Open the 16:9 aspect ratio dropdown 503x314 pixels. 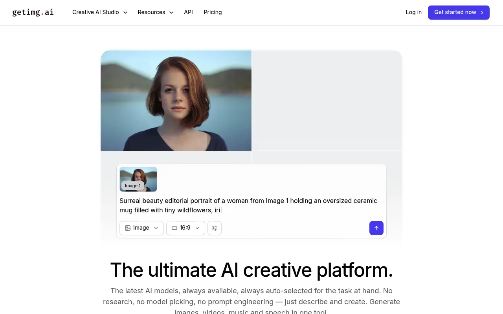click(x=185, y=228)
